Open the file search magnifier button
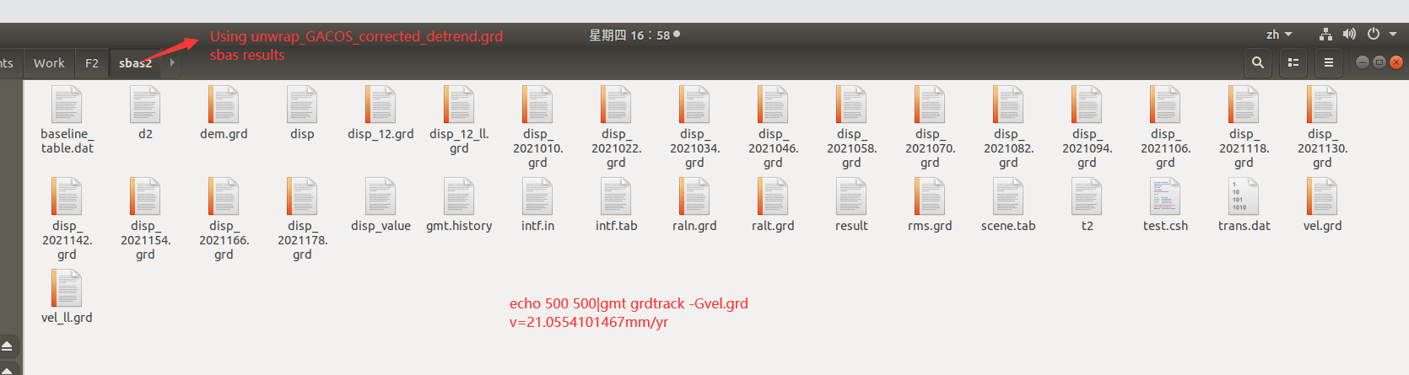This screenshot has width=1409, height=375. point(1258,62)
